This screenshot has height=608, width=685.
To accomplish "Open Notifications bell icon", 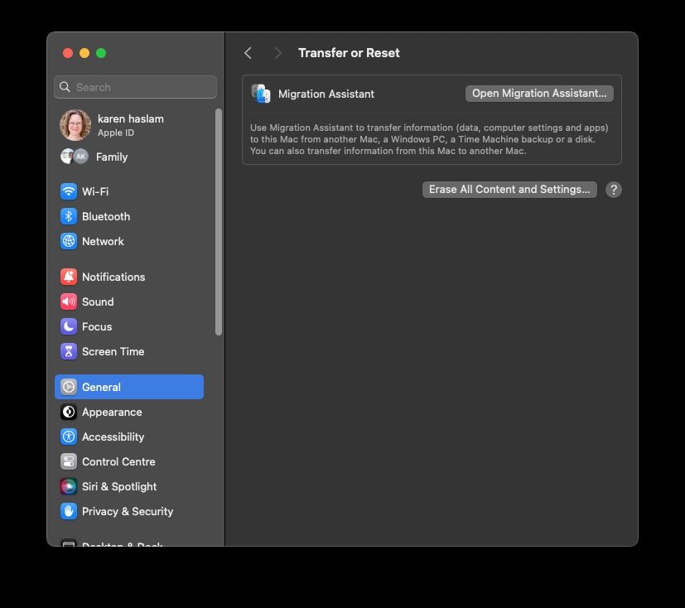I will point(69,277).
